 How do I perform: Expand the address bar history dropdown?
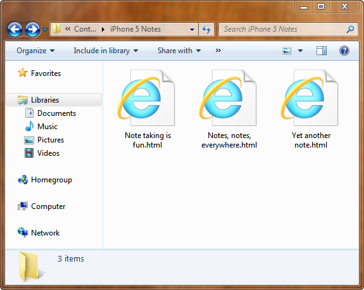(192, 30)
